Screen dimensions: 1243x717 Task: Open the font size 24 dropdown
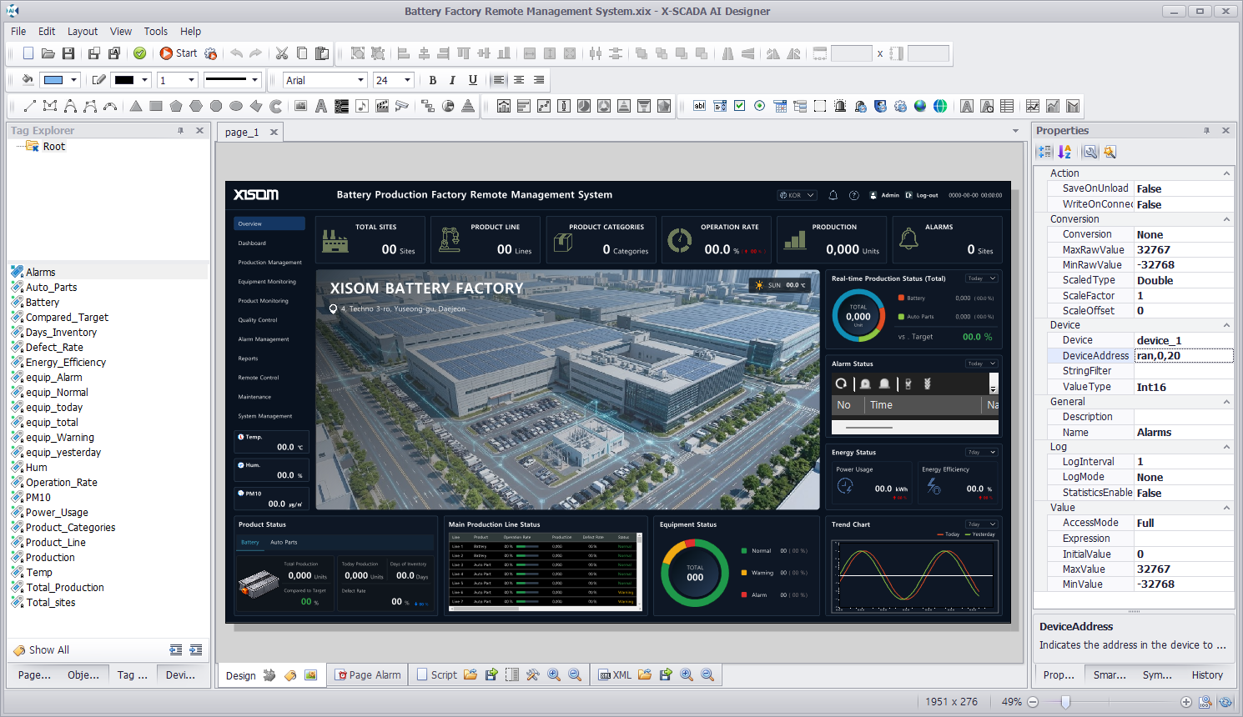[407, 80]
